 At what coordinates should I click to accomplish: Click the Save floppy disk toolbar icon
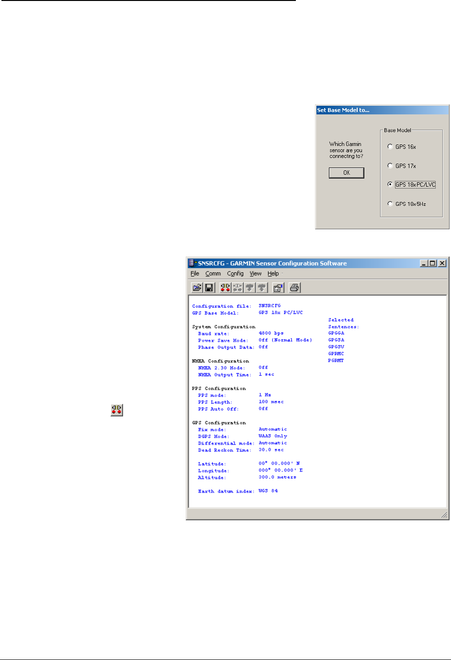pyautogui.click(x=209, y=288)
